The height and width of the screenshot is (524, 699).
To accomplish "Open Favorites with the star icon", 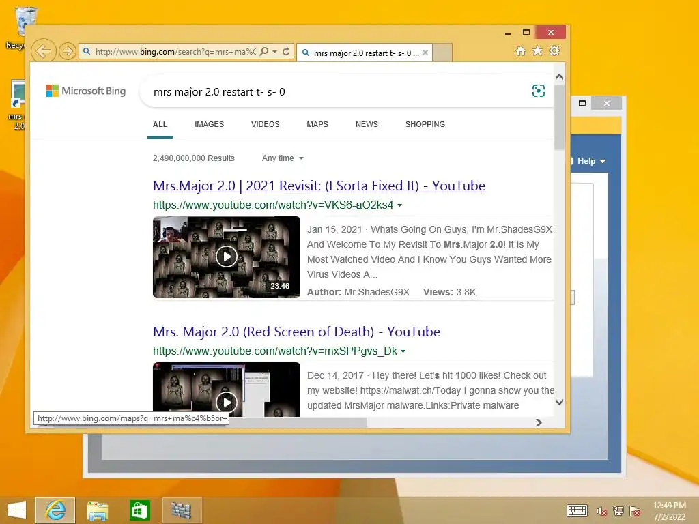I will tap(538, 50).
